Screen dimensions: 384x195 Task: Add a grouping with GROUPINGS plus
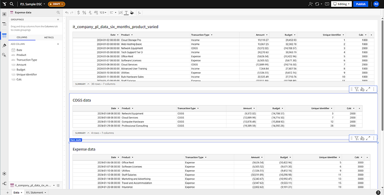tap(58, 20)
